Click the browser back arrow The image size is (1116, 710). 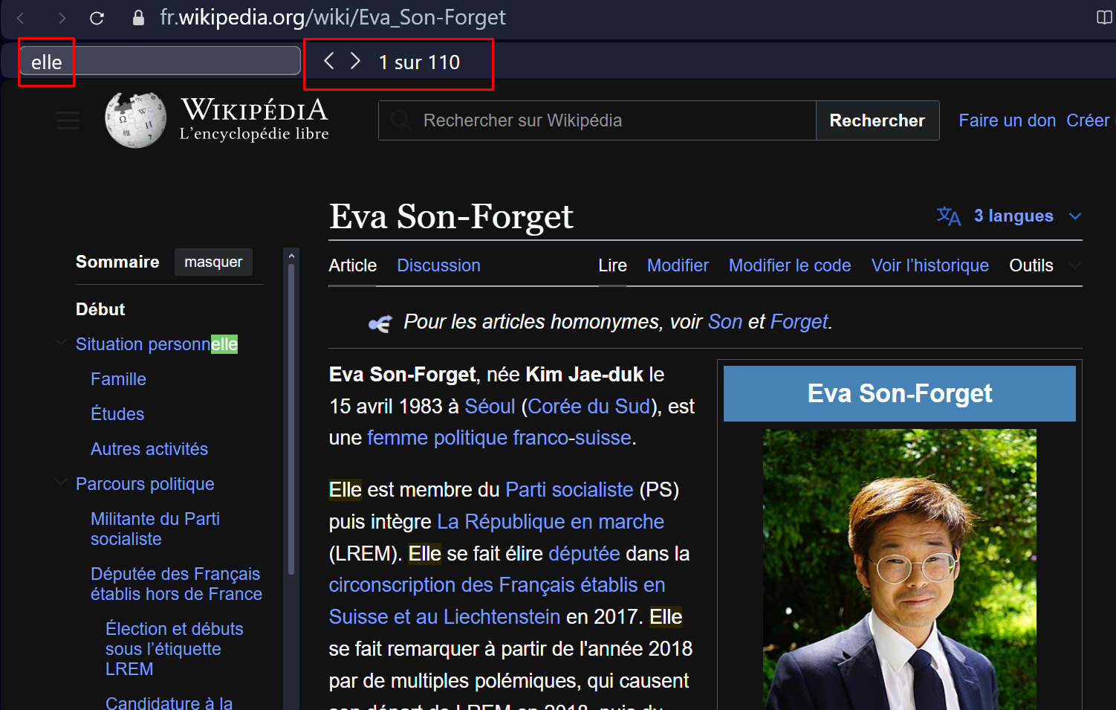21,18
